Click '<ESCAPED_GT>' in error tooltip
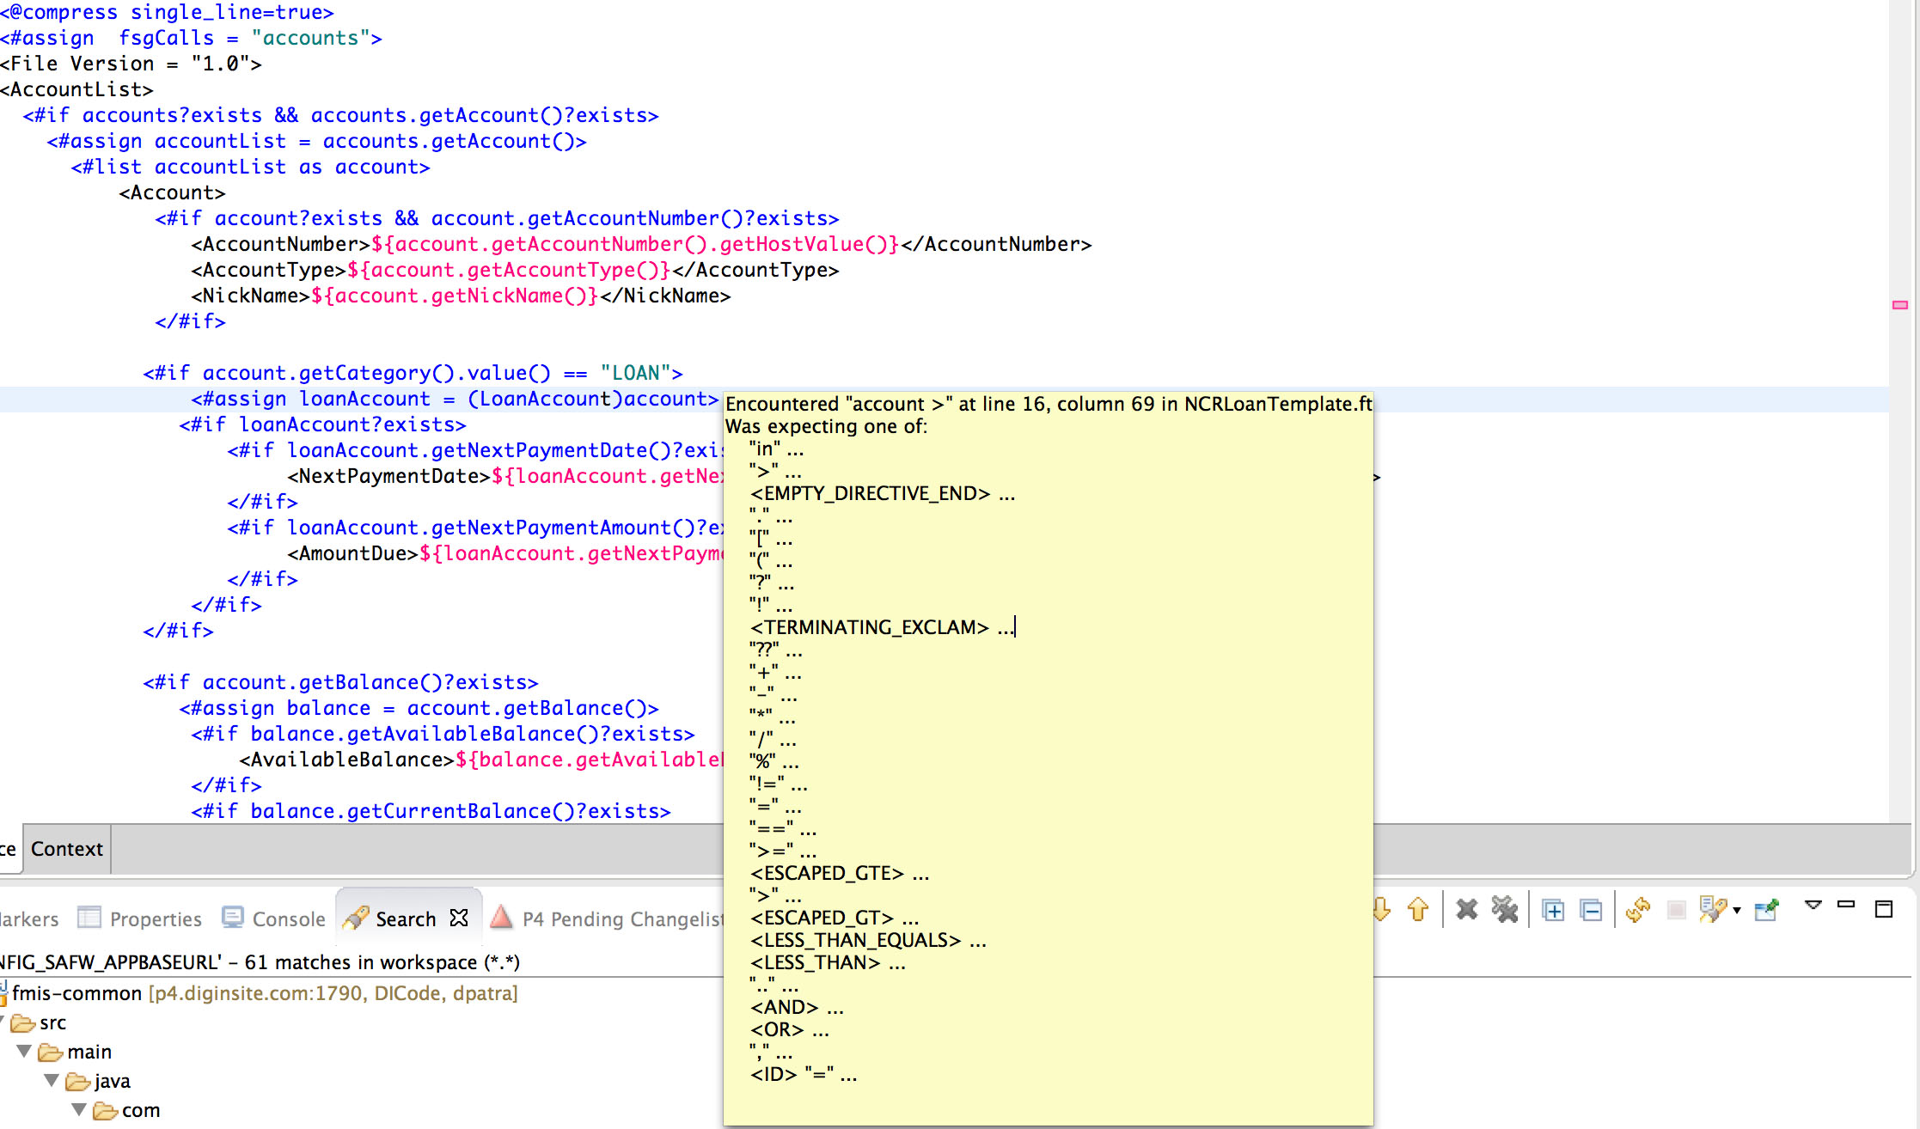 (835, 918)
